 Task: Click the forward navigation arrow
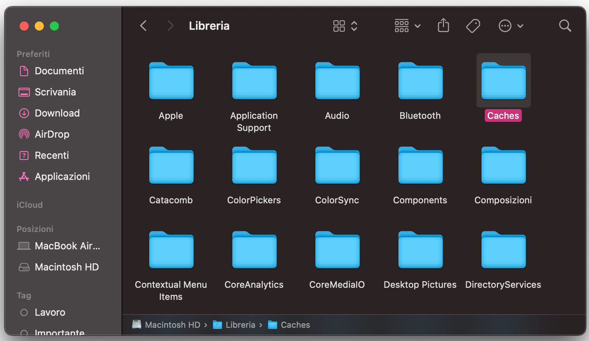click(170, 26)
